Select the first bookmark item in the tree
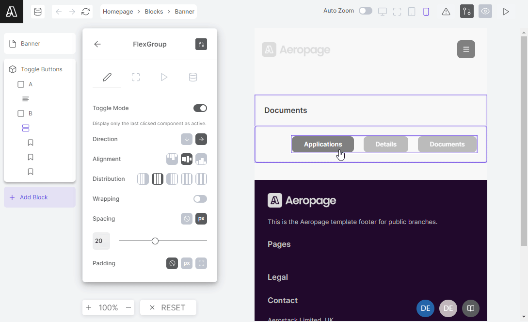 (31, 143)
